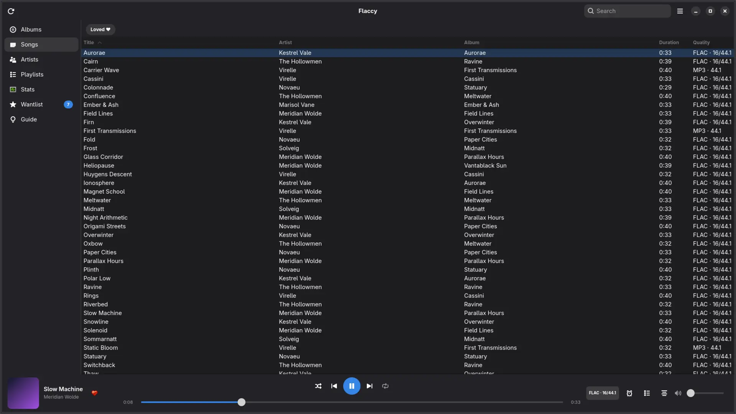This screenshot has height=414, width=736.
Task: Click Slow Machine now playing title
Action: tap(63, 389)
